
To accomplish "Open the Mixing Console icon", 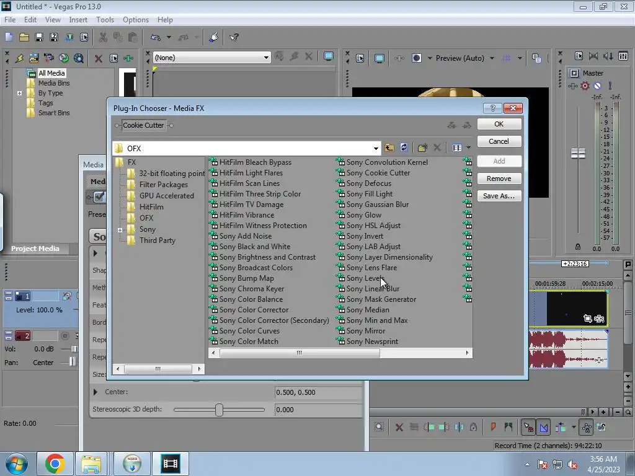I will point(623,56).
